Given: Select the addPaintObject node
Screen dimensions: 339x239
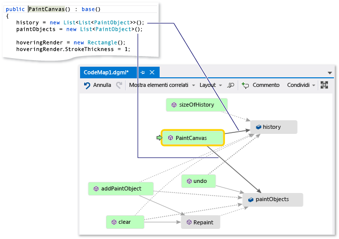Looking at the screenshot, I should (x=121, y=188).
